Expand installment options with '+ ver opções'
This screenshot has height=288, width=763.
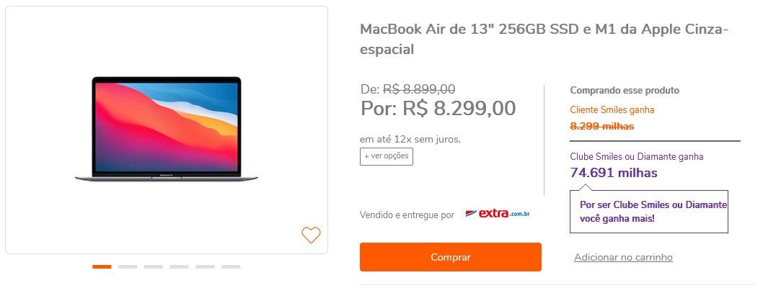click(x=387, y=156)
